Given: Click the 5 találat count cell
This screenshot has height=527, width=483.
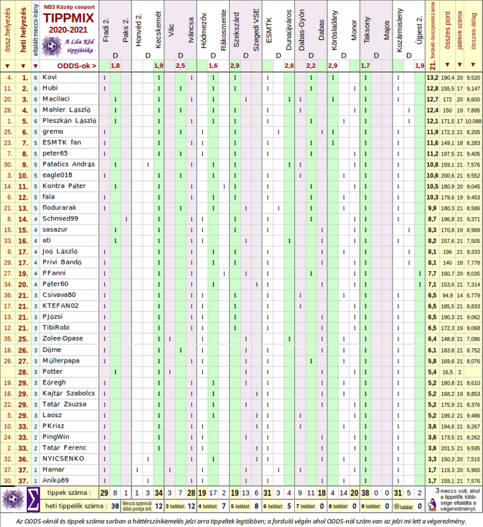Looking at the screenshot, I should [256, 506].
